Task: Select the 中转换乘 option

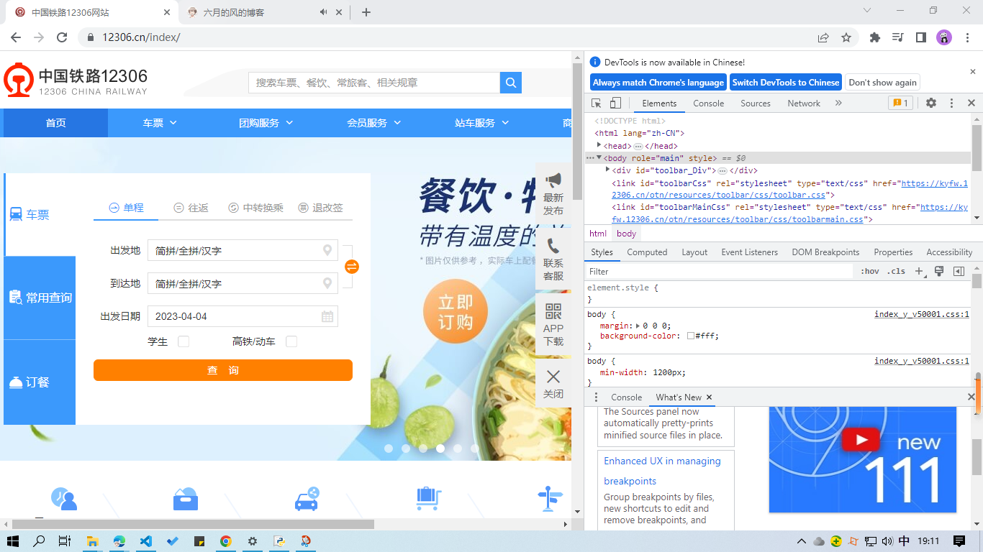Action: [255, 208]
